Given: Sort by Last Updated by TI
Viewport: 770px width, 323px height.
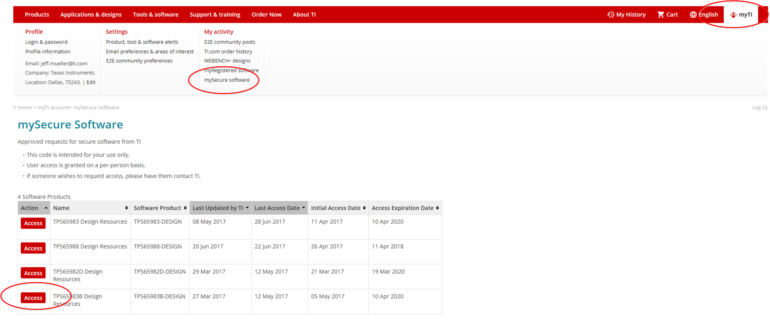Looking at the screenshot, I should [221, 208].
